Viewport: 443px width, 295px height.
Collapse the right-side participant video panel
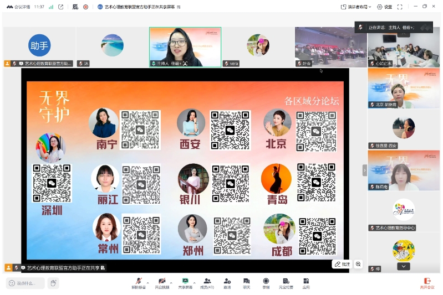(x=365, y=170)
